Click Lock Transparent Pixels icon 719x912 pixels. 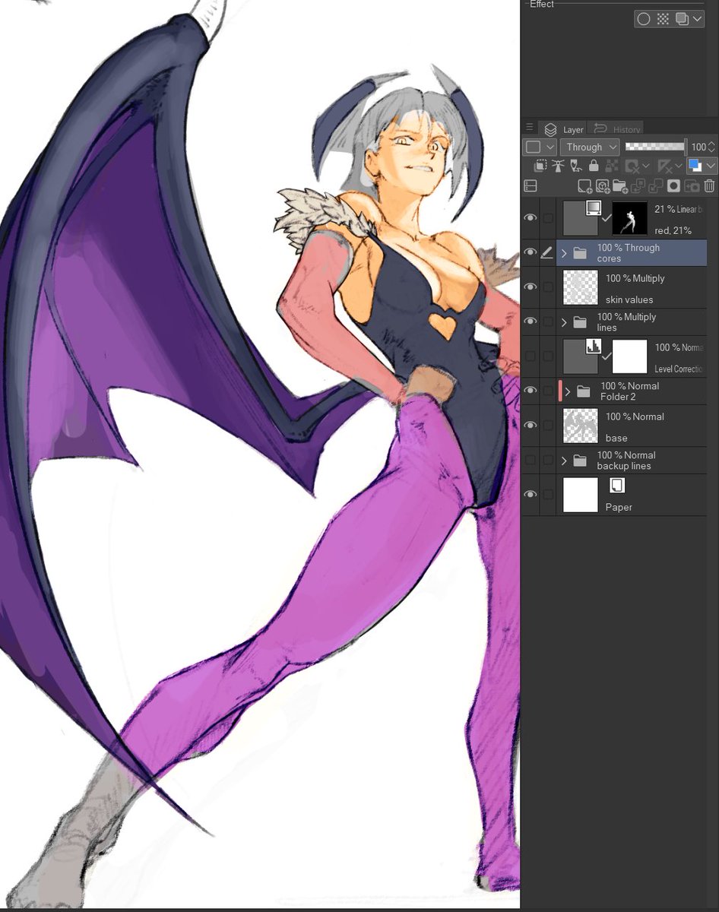coord(611,166)
